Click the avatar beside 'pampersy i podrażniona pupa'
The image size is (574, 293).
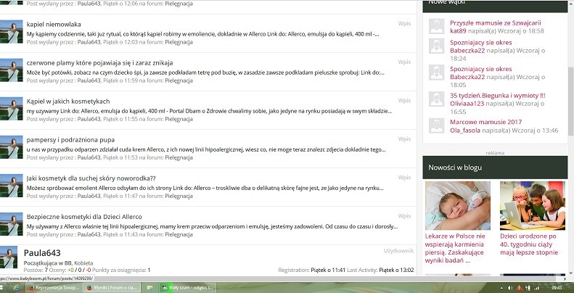point(12,147)
